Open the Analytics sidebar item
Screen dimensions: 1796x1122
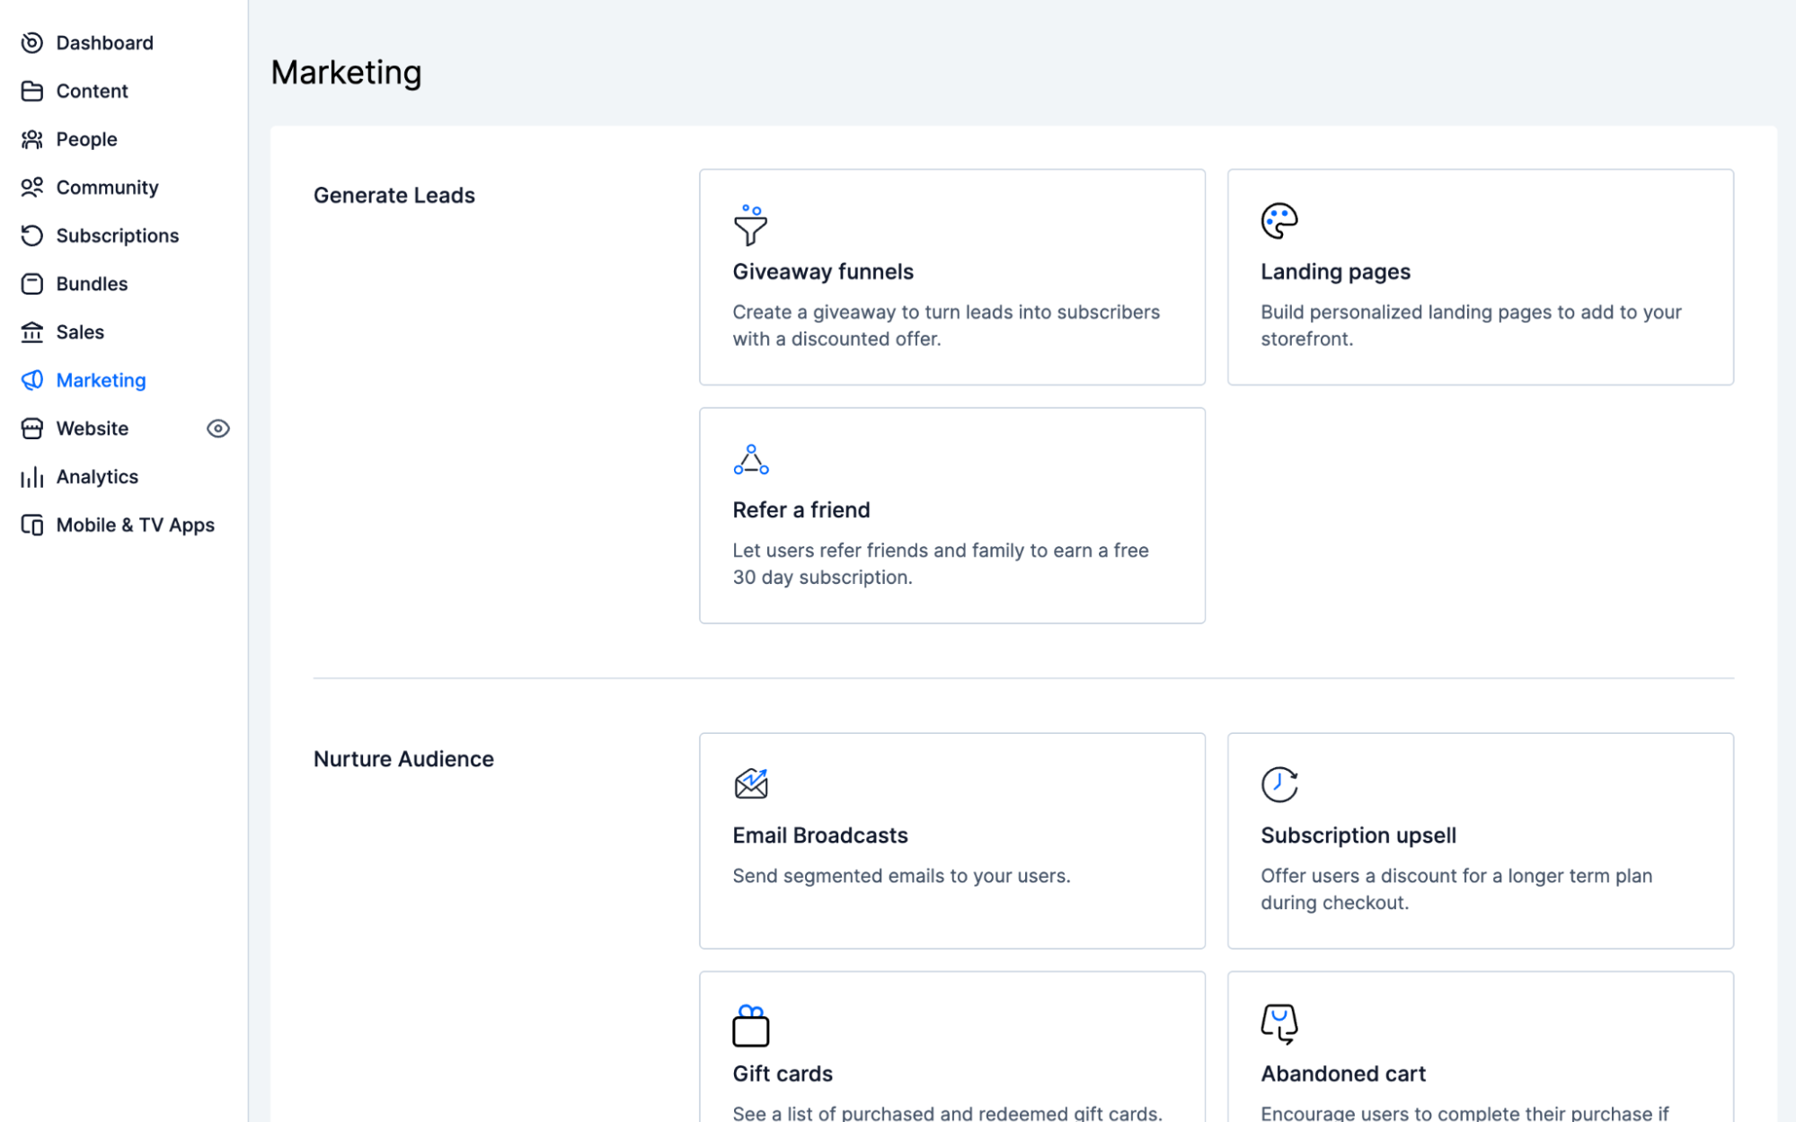coord(97,477)
